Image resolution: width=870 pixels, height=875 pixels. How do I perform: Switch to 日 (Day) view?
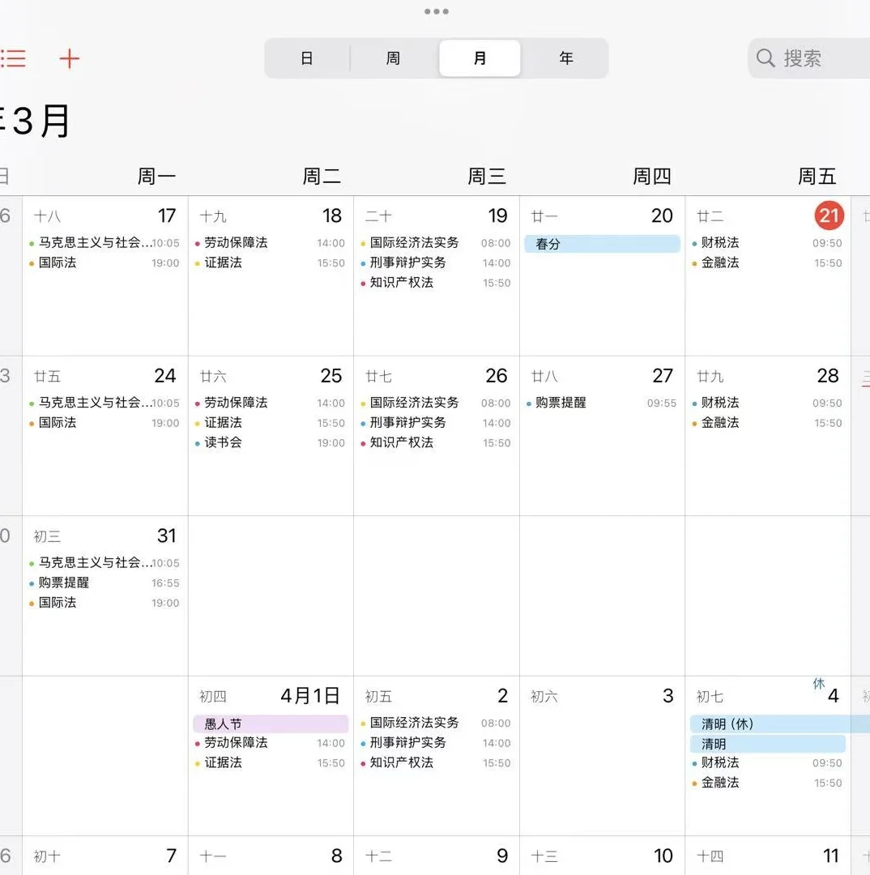click(x=306, y=58)
